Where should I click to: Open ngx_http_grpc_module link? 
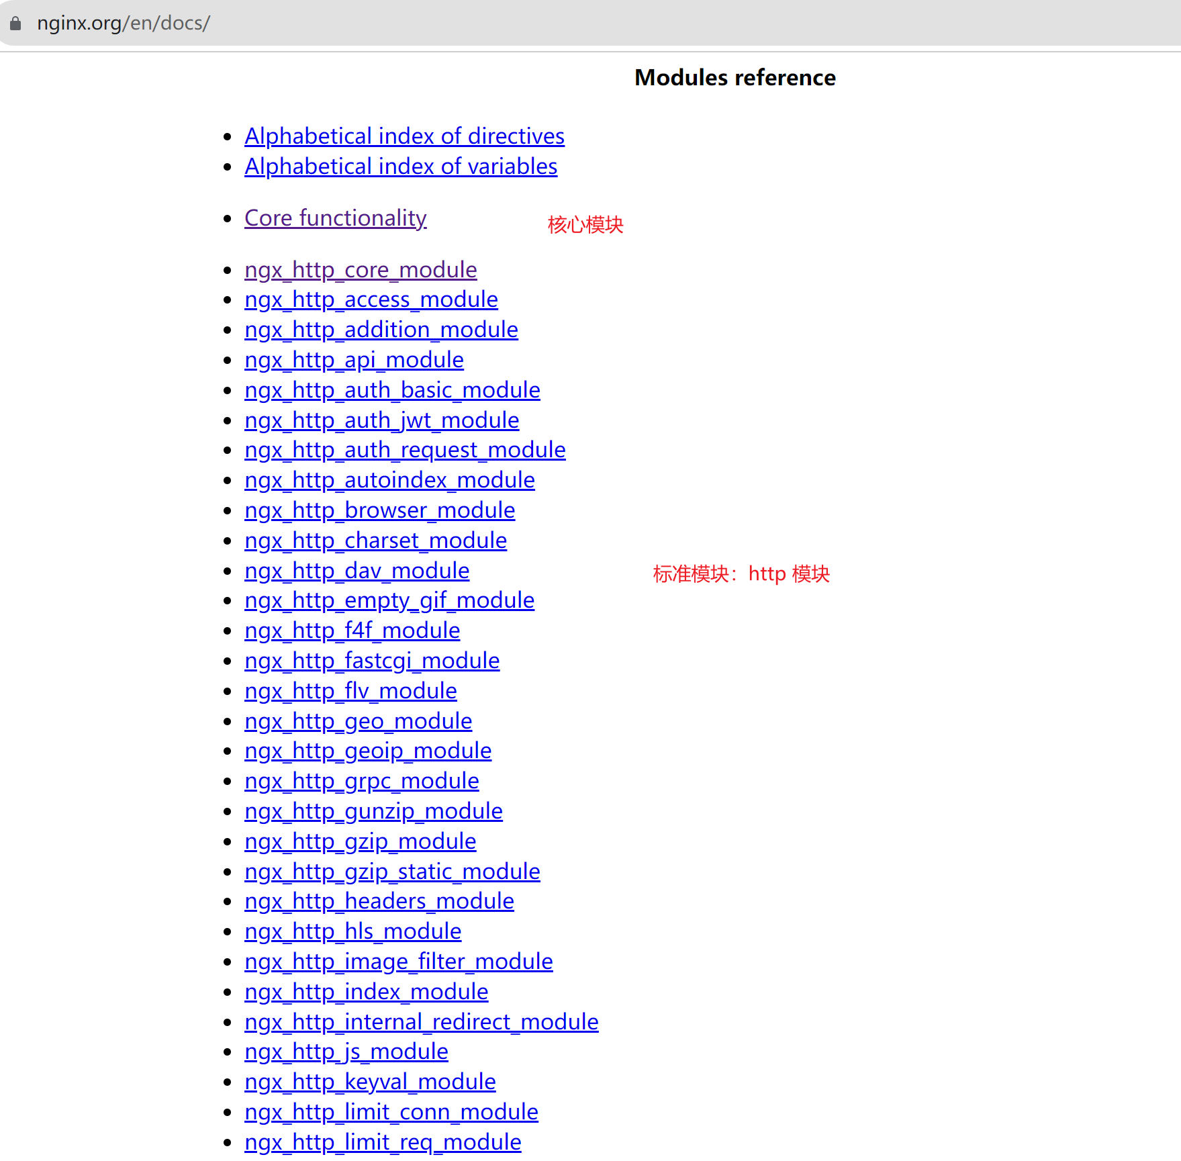[x=361, y=781]
